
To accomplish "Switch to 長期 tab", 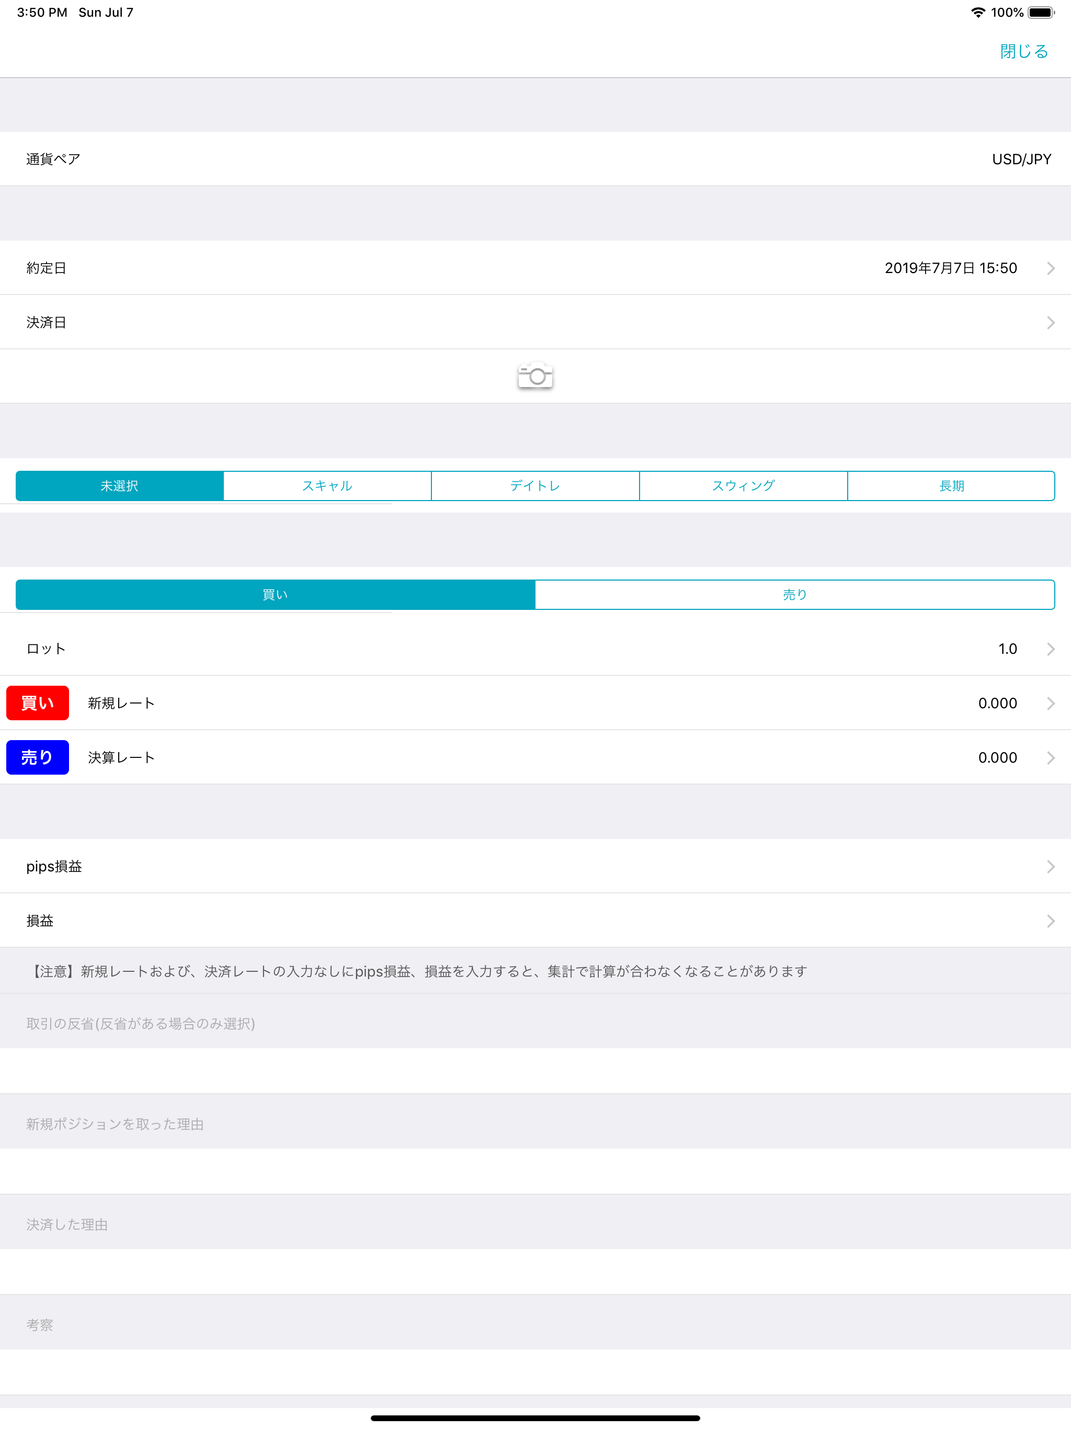I will 951,486.
